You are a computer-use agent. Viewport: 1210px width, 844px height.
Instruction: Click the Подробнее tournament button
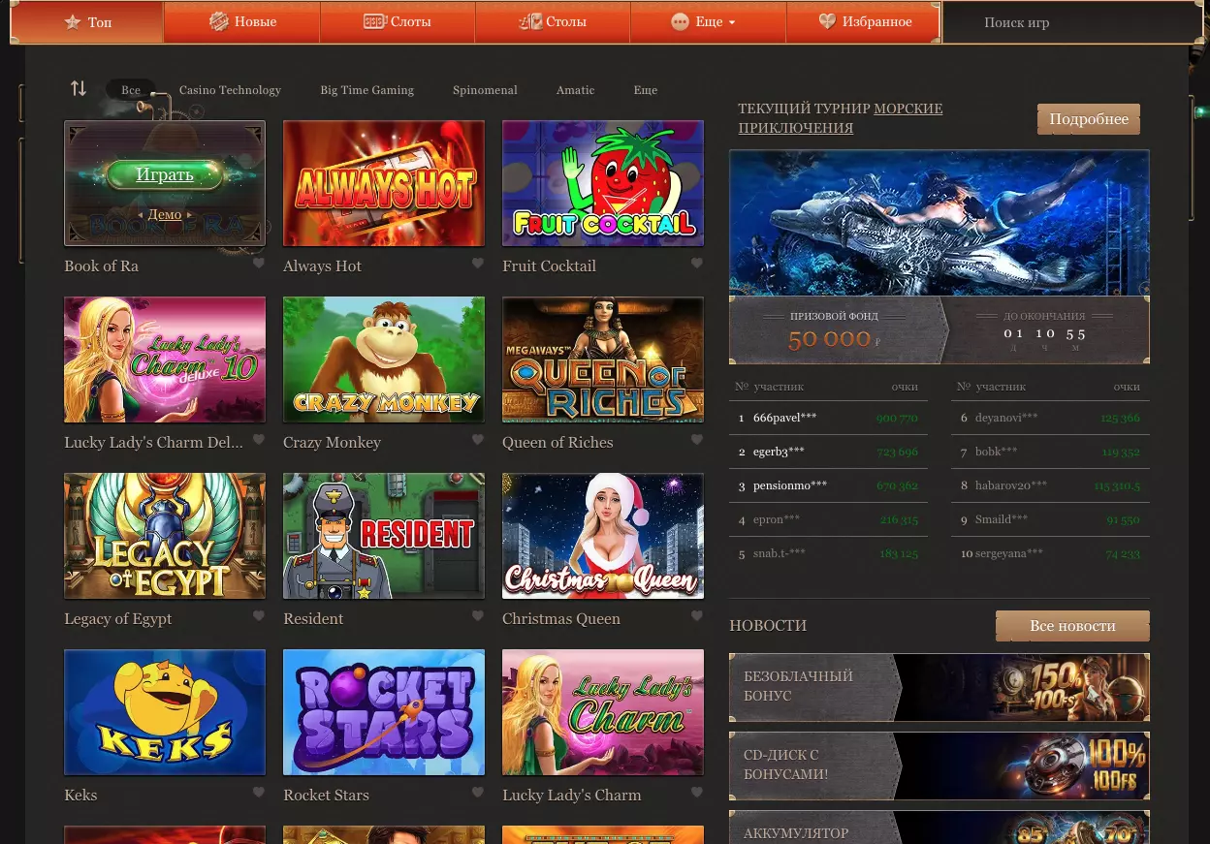click(x=1089, y=118)
